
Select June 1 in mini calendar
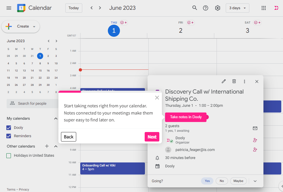click(40, 56)
